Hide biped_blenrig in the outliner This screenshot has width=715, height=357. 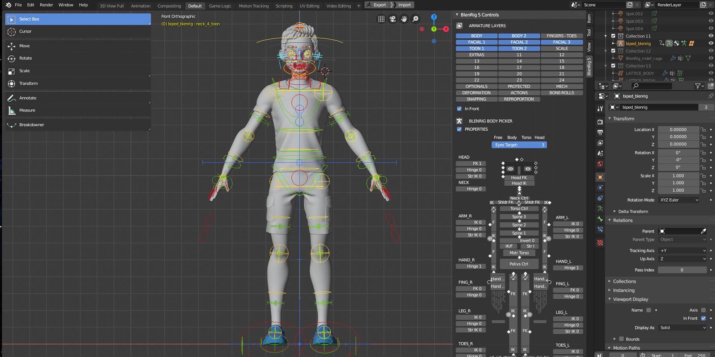pyautogui.click(x=711, y=43)
